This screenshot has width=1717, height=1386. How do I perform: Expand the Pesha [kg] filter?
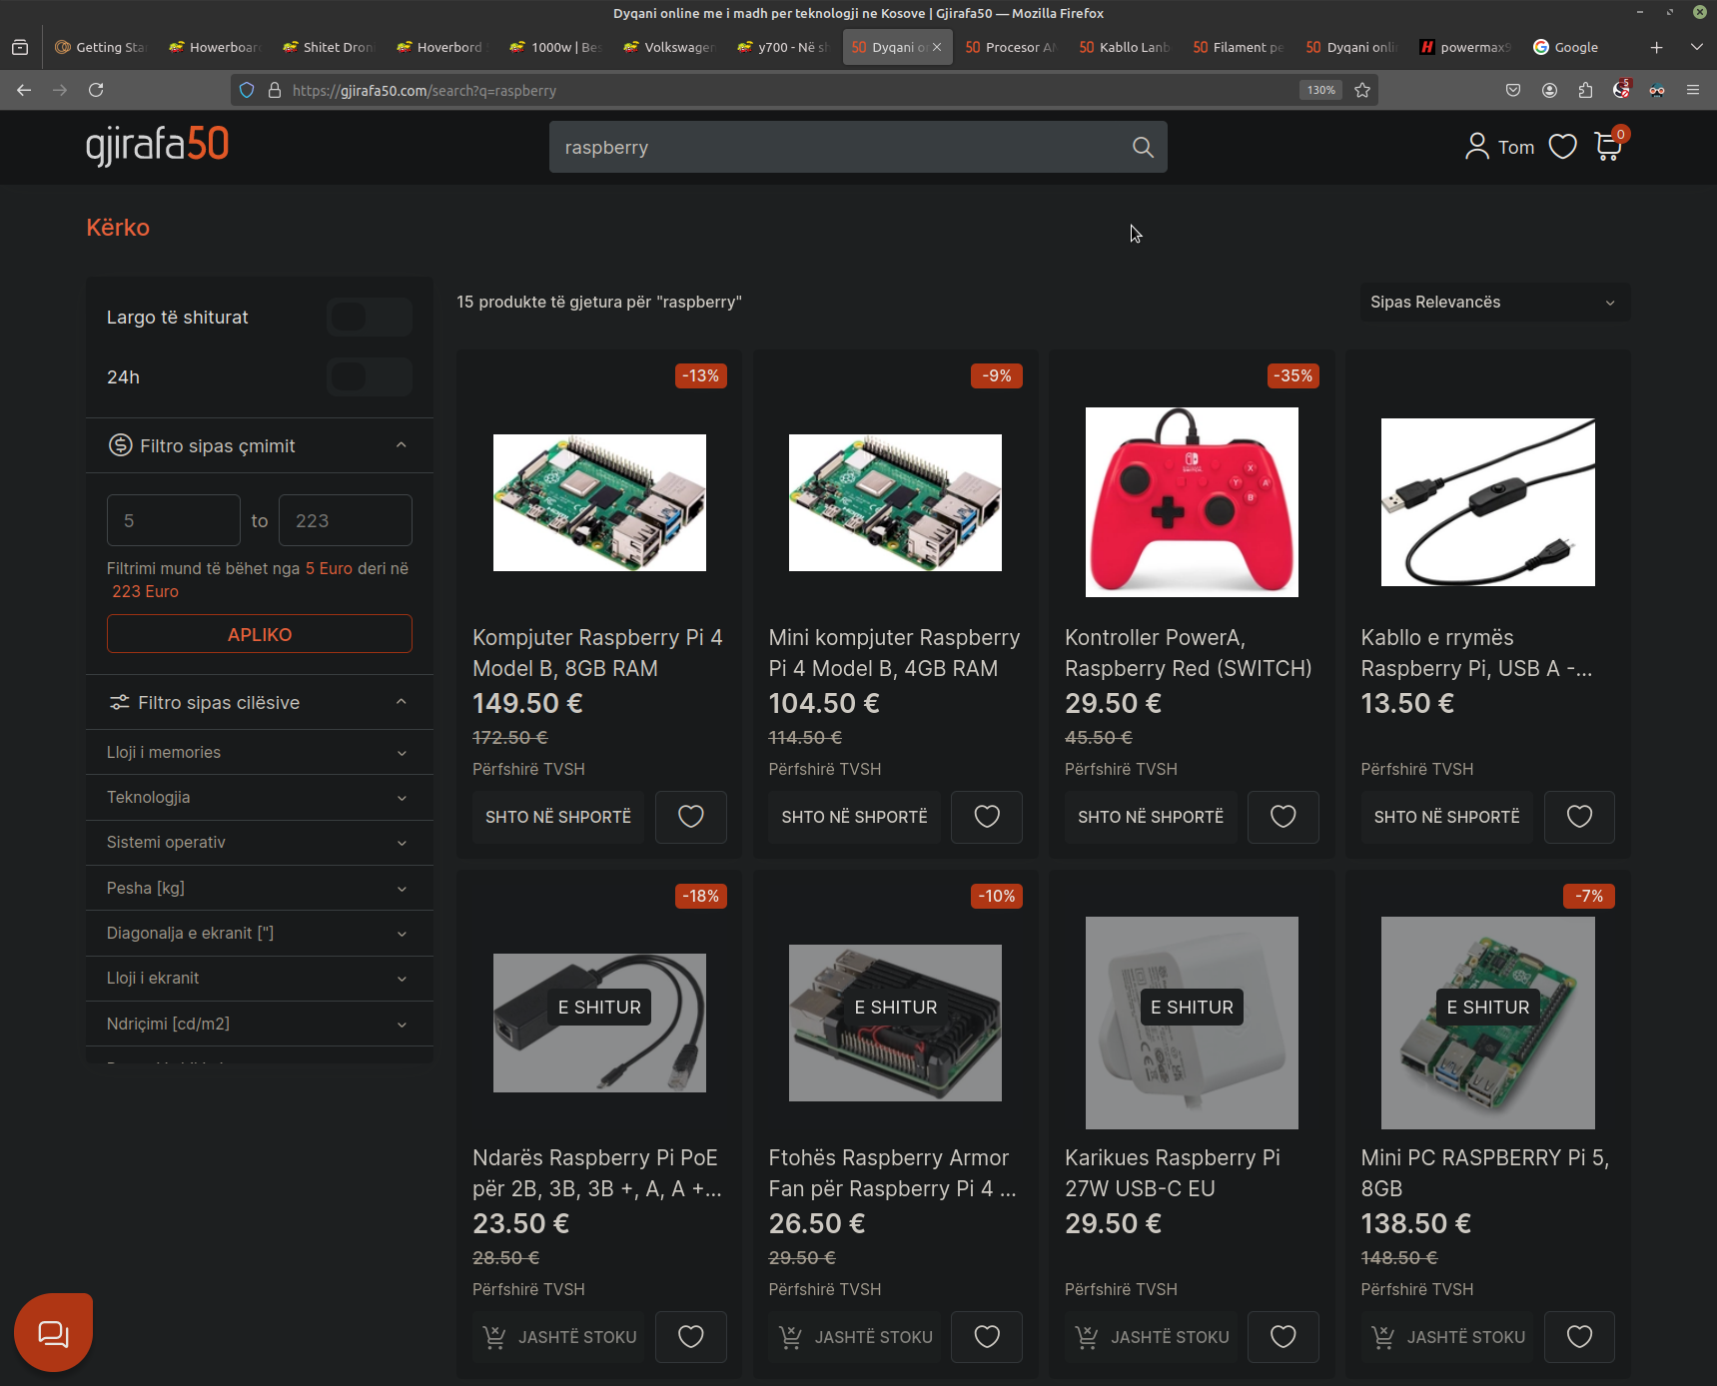(x=260, y=888)
